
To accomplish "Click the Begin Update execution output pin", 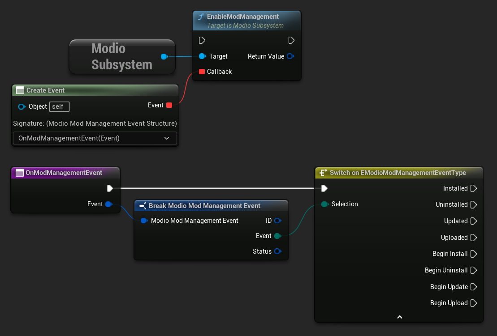I will coord(474,287).
